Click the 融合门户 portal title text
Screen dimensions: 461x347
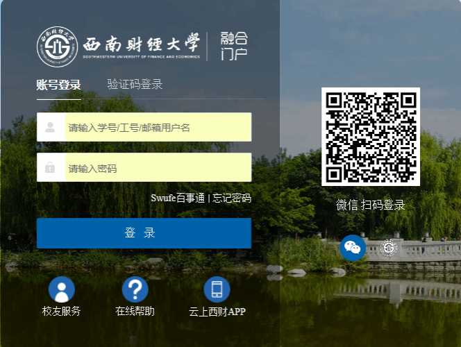(x=234, y=46)
